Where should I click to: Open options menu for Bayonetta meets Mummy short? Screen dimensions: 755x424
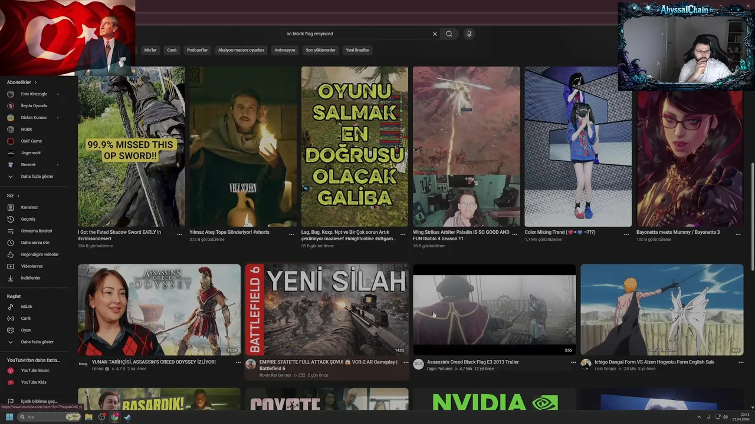[x=738, y=234]
